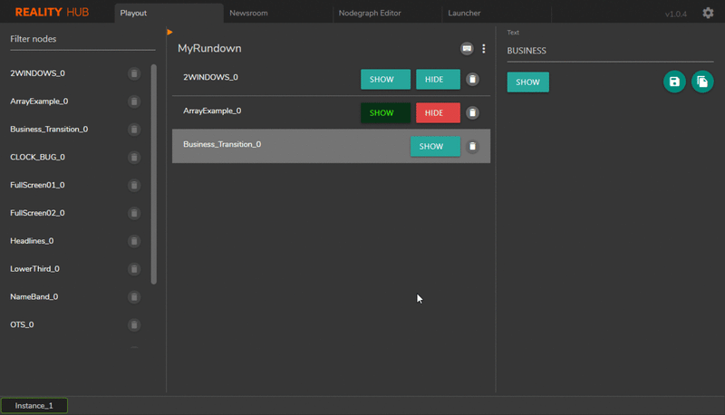
Task: Copy the item with the duplicate icon
Action: pos(702,82)
